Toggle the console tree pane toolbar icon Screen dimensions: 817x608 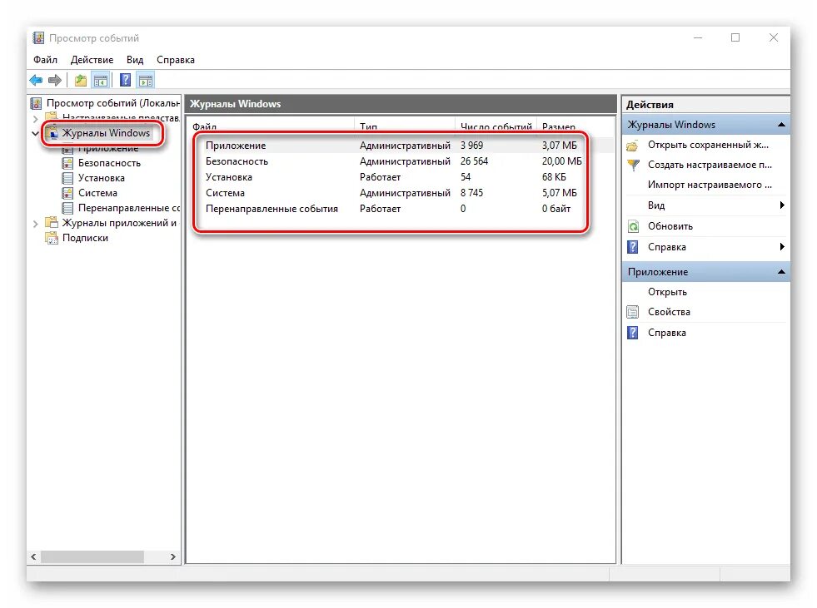click(x=101, y=80)
